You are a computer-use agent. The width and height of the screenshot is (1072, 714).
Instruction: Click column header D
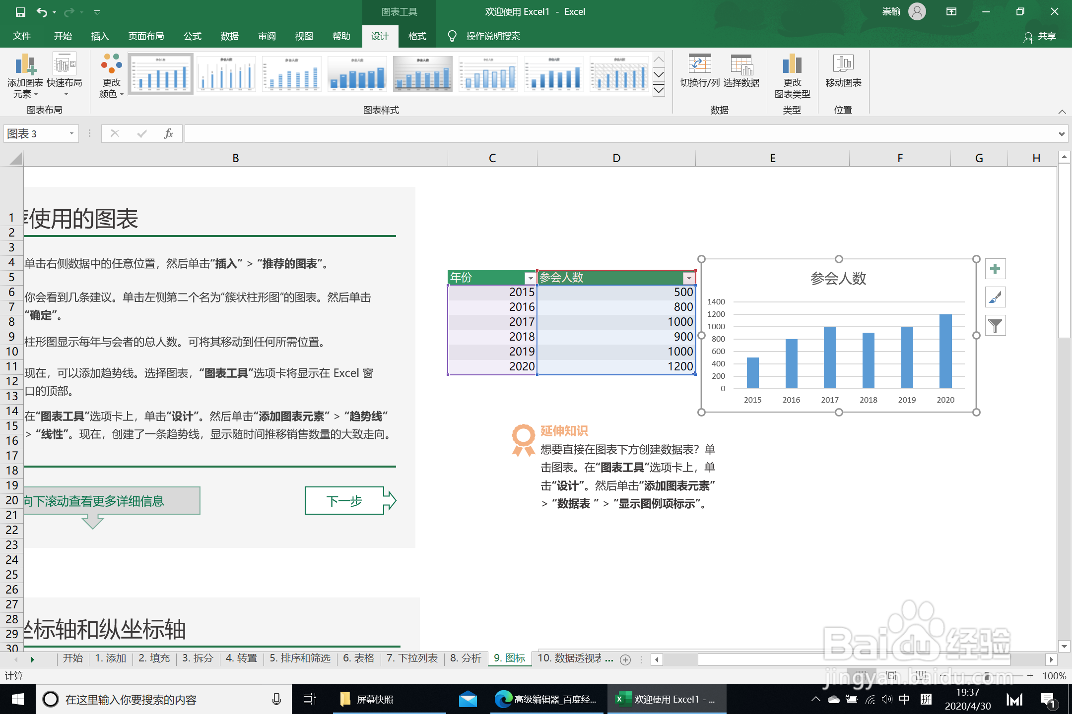point(616,158)
